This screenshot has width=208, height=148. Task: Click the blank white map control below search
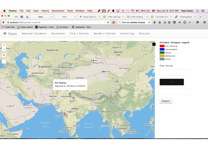pyautogui.click(x=4, y=61)
